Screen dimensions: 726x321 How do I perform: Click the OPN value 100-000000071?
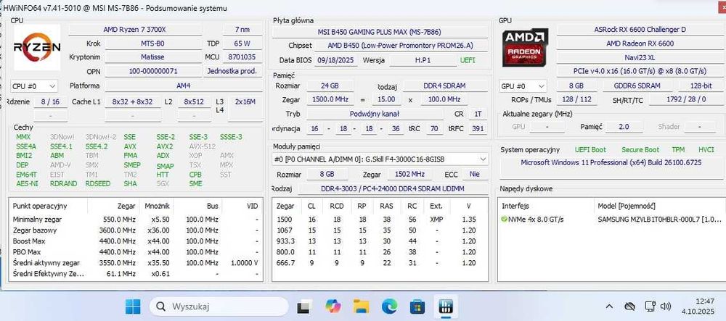point(152,71)
